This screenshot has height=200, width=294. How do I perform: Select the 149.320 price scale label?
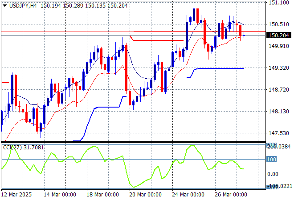(x=278, y=68)
